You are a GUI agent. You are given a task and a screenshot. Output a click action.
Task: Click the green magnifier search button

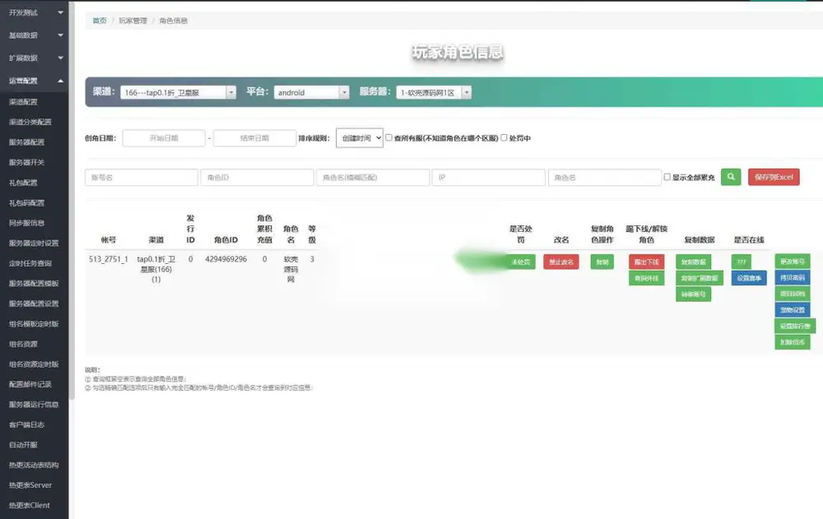[731, 177]
